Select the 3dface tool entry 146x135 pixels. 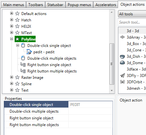136,69
